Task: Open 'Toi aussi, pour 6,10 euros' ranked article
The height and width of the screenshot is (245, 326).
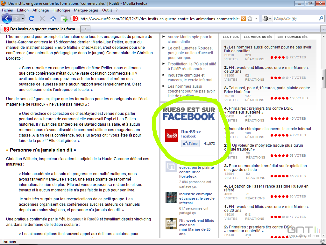Action: click(267, 90)
